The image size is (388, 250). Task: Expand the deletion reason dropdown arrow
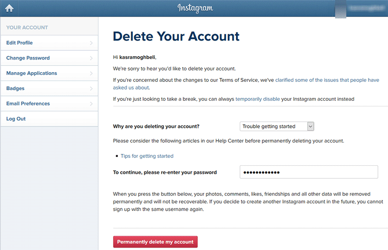click(x=310, y=126)
